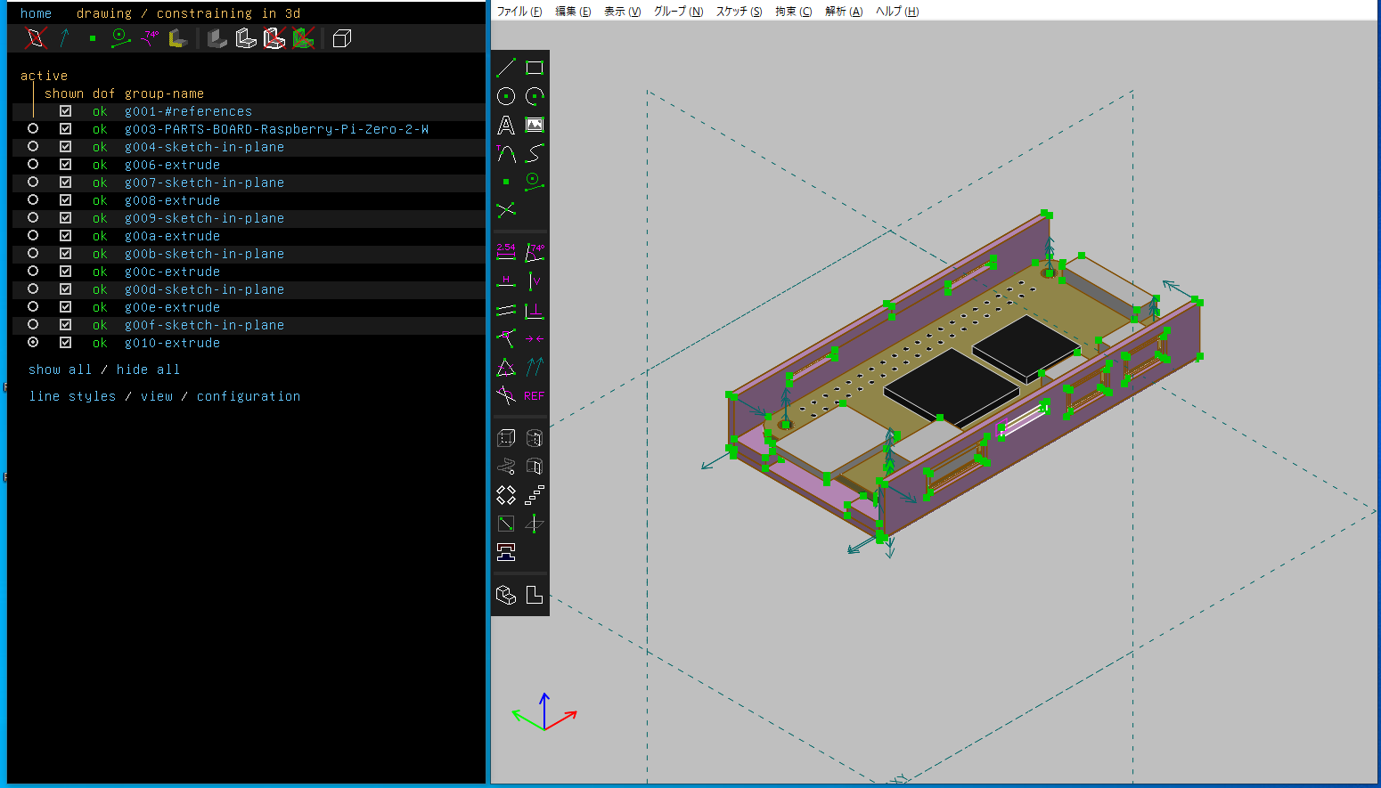Apply the horizontal constraint tool

506,281
